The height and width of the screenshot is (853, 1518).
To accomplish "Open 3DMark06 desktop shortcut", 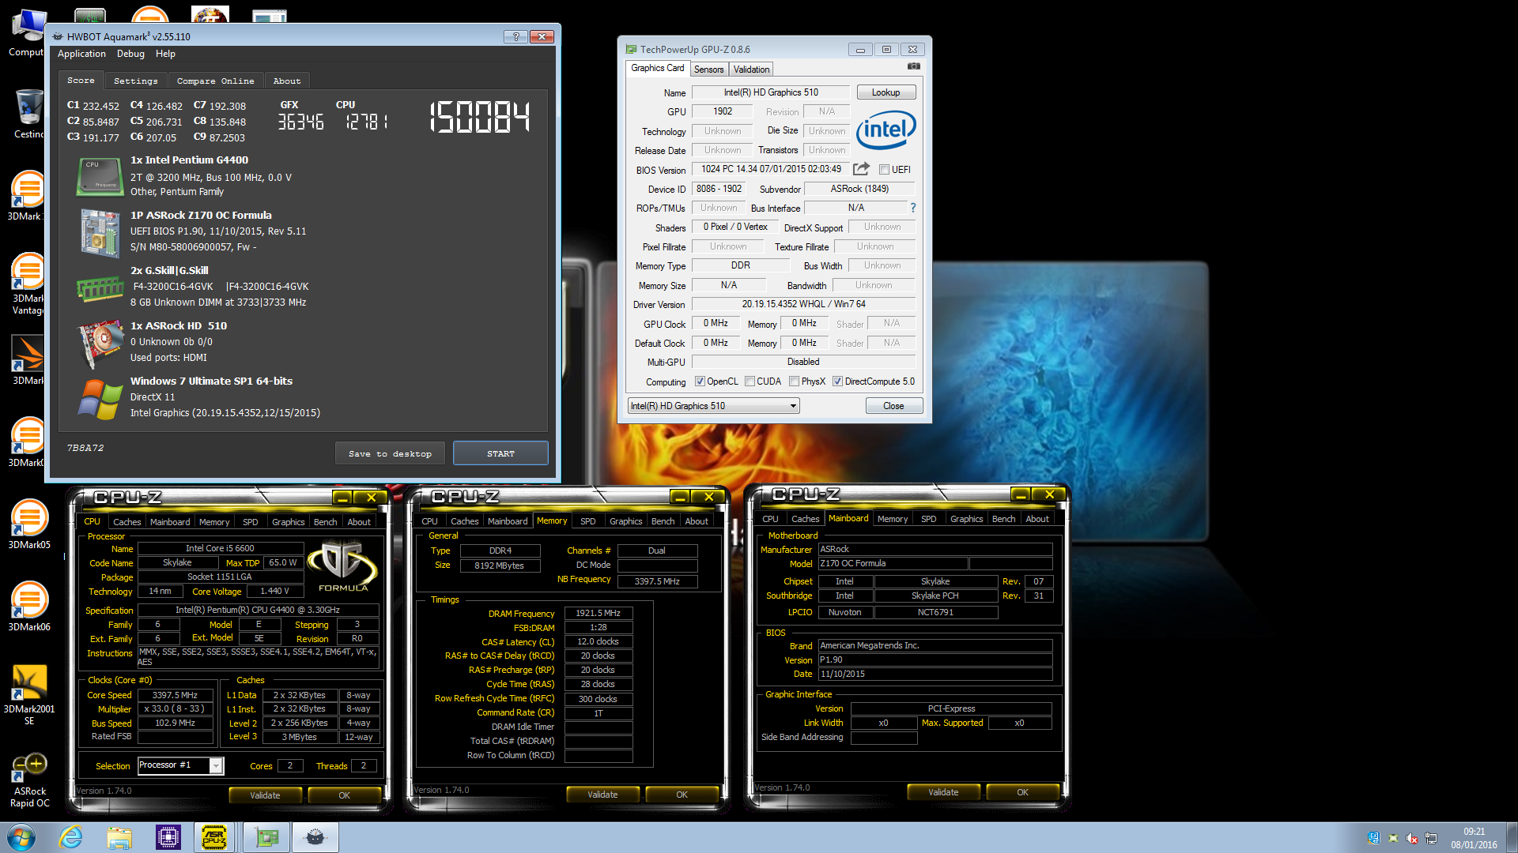I will 29,606.
